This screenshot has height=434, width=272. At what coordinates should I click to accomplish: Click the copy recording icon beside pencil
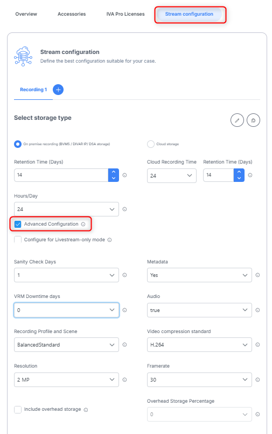click(x=253, y=120)
